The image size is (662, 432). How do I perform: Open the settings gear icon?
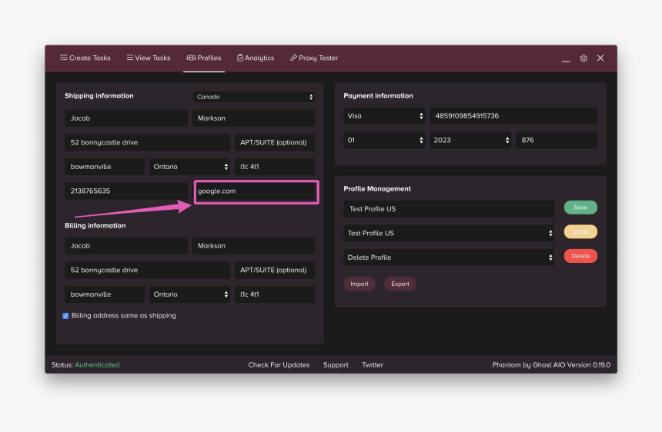(x=583, y=58)
